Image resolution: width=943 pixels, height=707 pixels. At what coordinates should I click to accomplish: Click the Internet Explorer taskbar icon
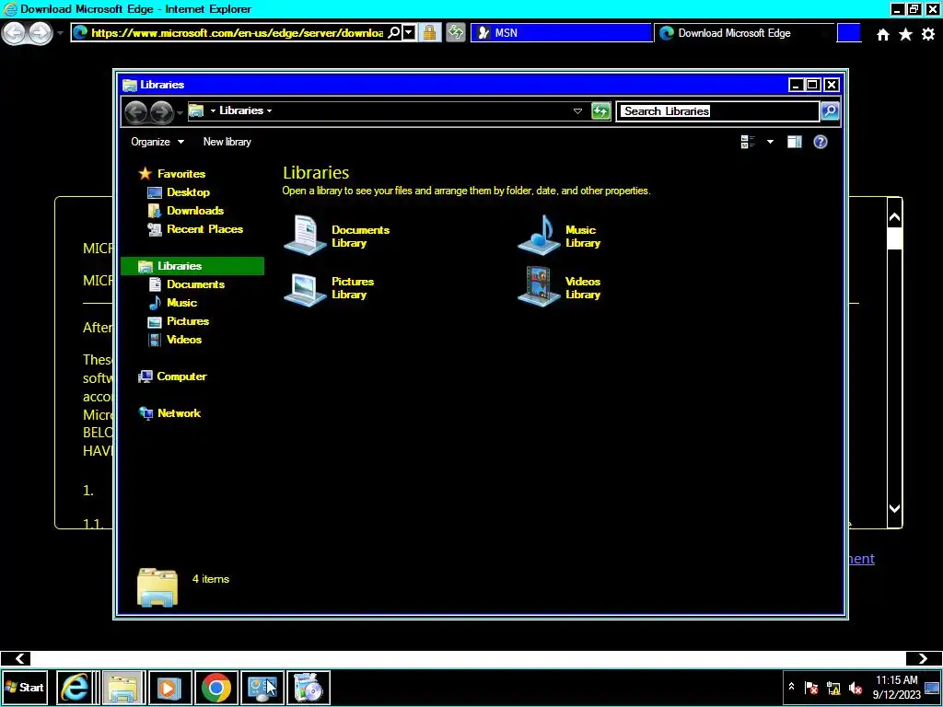tap(75, 688)
